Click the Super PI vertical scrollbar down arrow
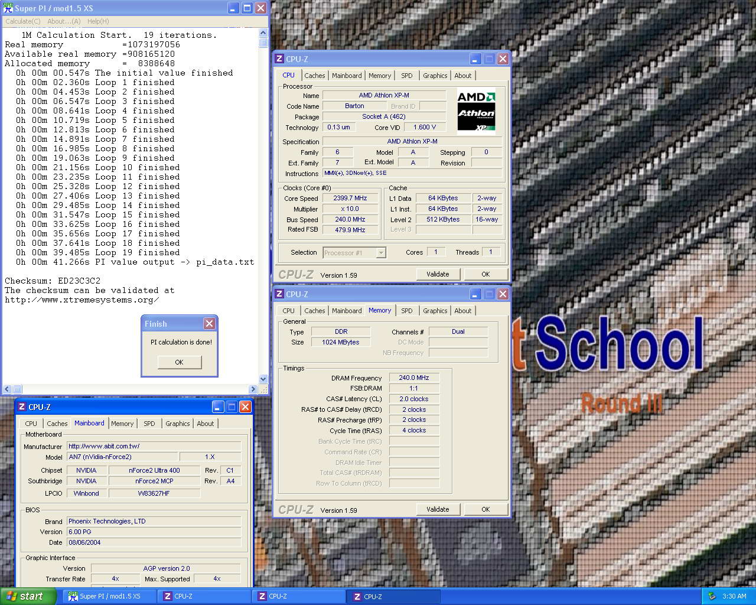This screenshot has width=756, height=605. [x=263, y=379]
